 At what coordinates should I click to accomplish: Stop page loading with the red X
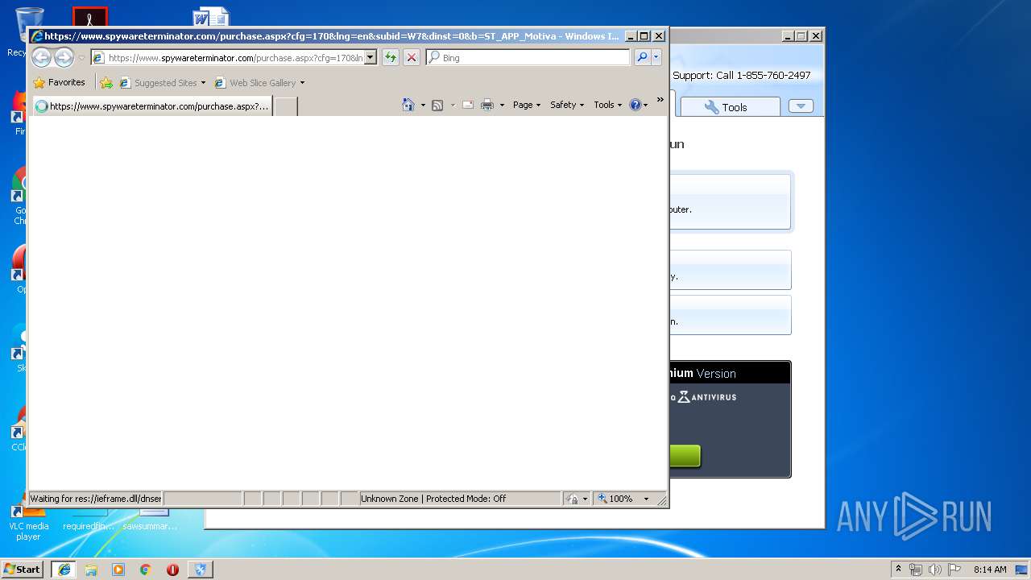pos(411,57)
